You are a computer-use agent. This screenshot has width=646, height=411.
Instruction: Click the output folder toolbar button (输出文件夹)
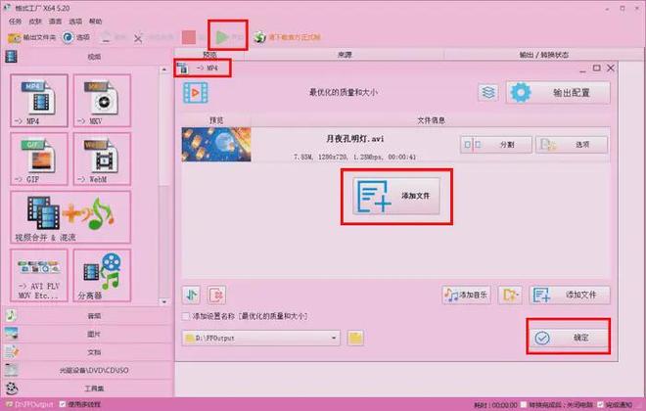point(31,37)
